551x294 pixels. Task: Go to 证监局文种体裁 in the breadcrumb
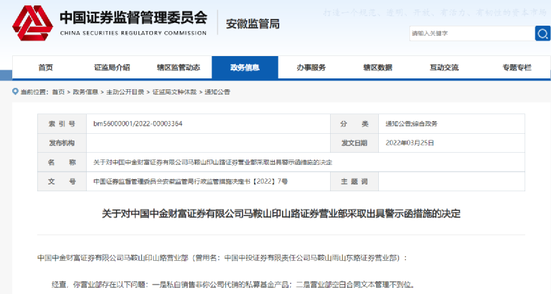[x=174, y=92]
